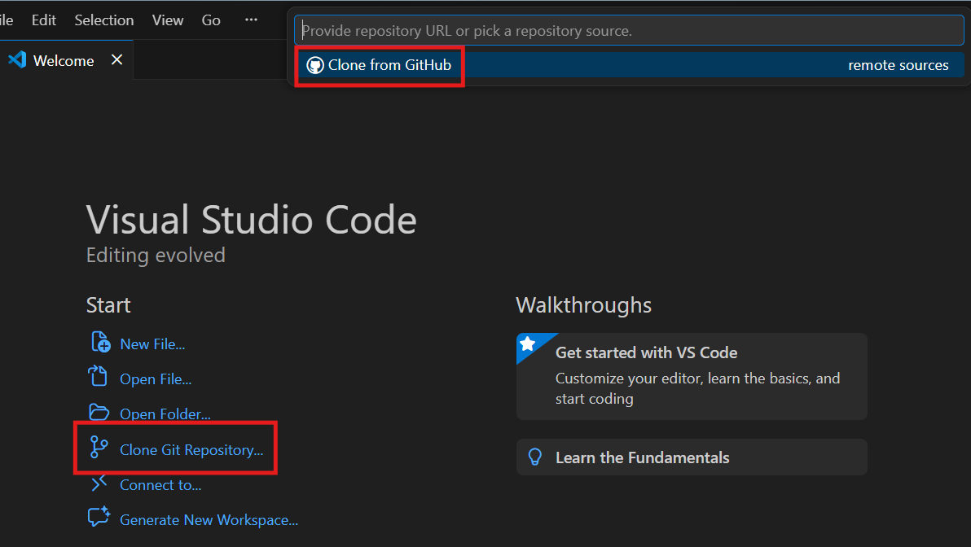Open the Go menu
Screen dimensions: 971x547
click(210, 20)
